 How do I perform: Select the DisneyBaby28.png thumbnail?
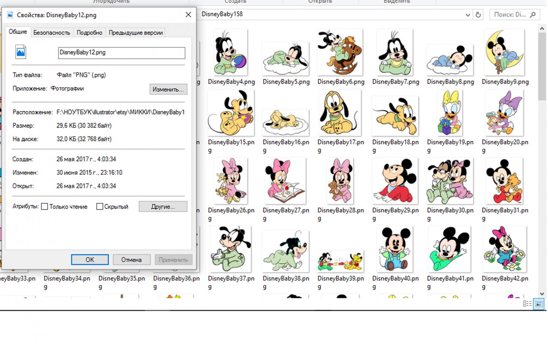(340, 181)
